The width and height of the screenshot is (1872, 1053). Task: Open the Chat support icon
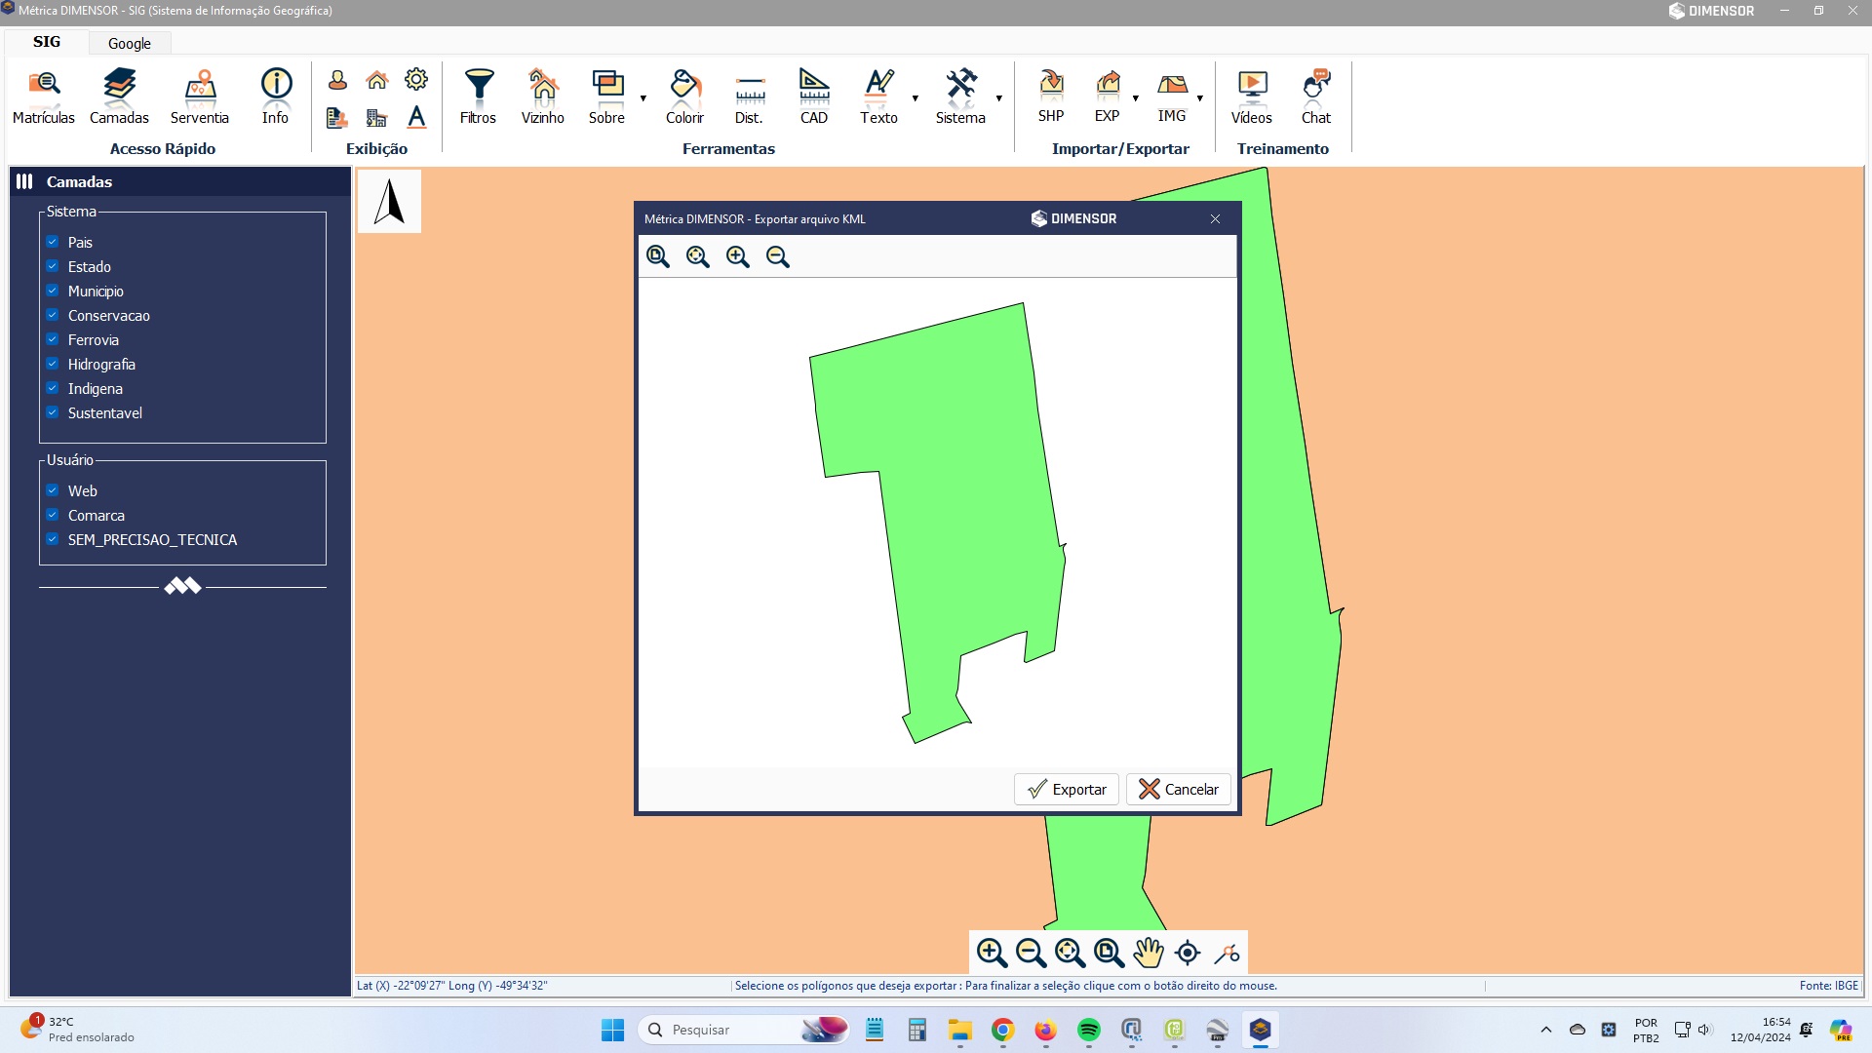pos(1316,97)
